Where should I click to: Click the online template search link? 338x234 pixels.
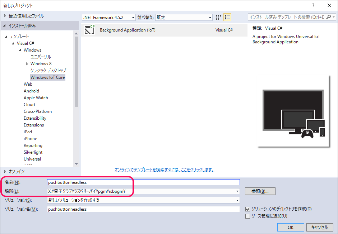(164, 169)
